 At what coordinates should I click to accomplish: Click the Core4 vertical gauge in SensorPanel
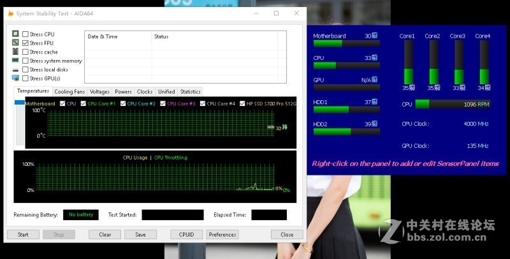pyautogui.click(x=484, y=62)
